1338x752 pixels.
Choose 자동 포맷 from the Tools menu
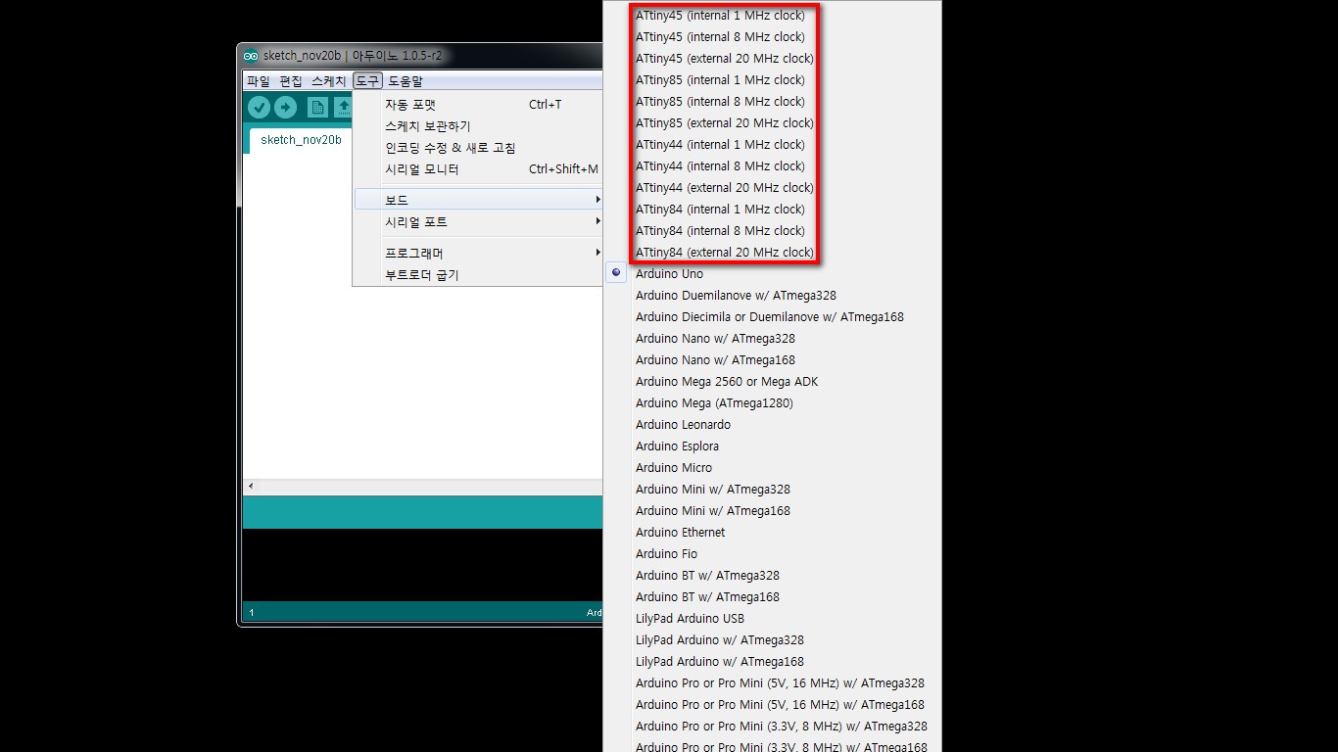click(x=478, y=105)
